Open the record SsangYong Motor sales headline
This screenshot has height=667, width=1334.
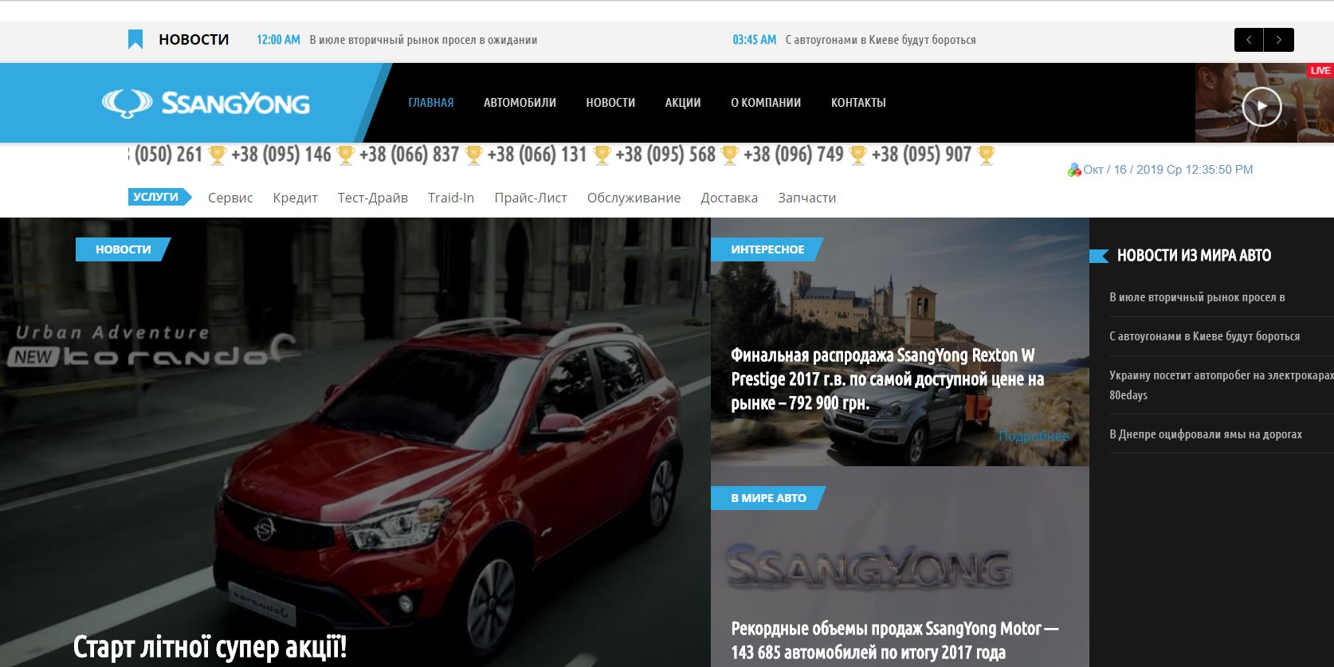895,641
